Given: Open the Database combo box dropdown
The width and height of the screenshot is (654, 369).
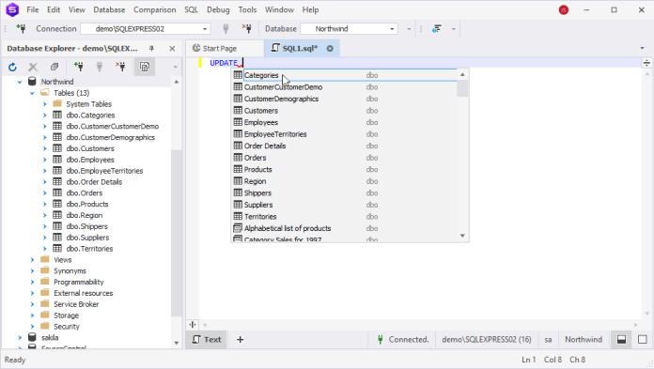Looking at the screenshot, I should pyautogui.click(x=392, y=29).
